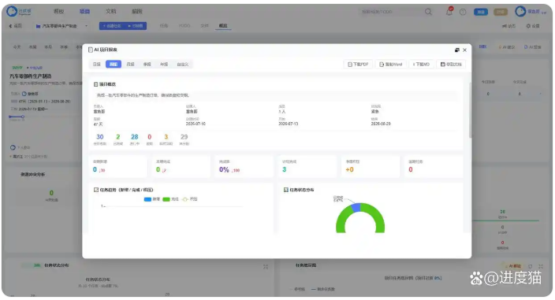Open the 看板 top navigation menu
The width and height of the screenshot is (555, 300).
point(58,11)
